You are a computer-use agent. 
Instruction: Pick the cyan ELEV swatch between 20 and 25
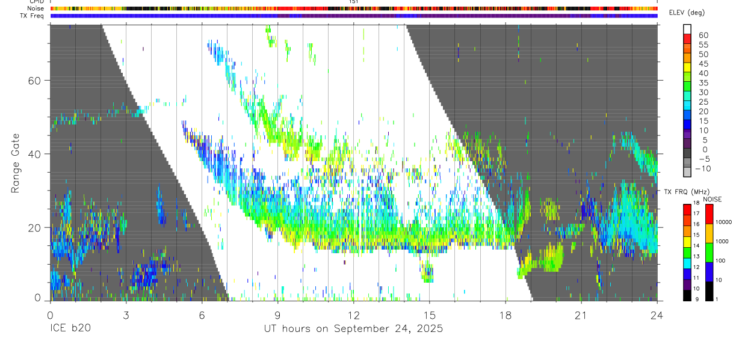pos(687,106)
